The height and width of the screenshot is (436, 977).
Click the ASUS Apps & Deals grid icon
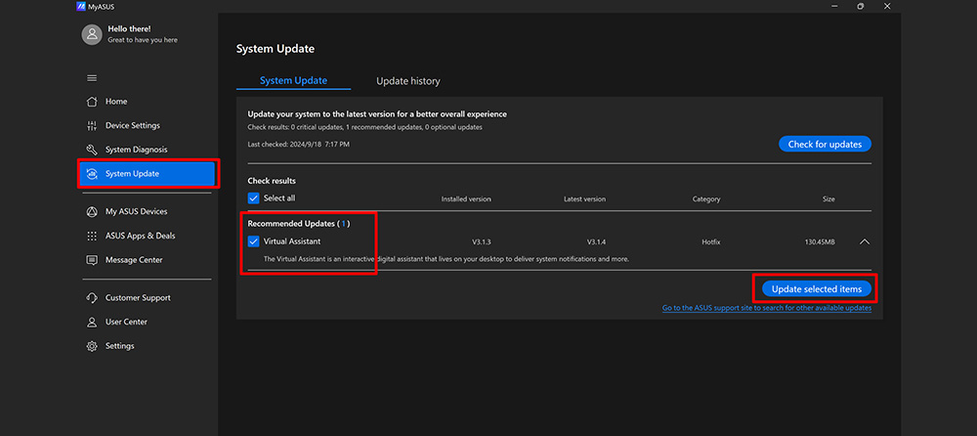tap(92, 236)
